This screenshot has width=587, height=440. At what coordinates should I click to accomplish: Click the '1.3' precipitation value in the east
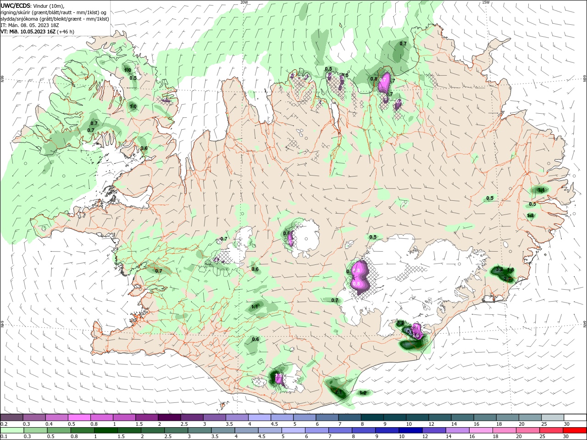click(531, 215)
